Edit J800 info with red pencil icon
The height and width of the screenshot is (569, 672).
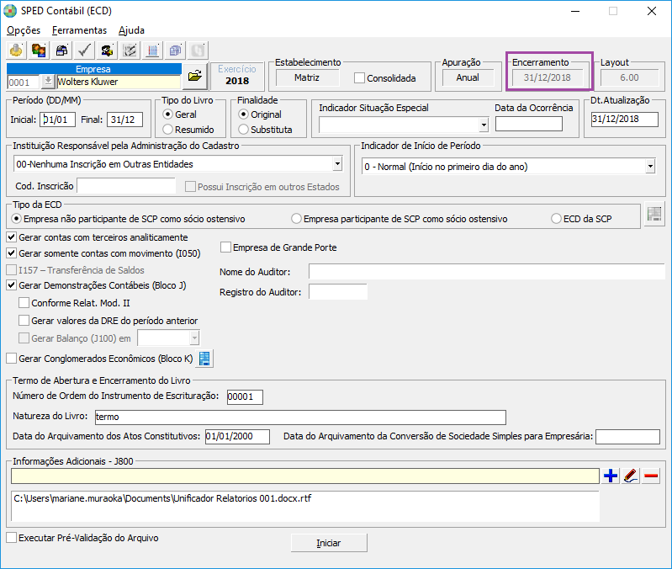[x=631, y=476]
